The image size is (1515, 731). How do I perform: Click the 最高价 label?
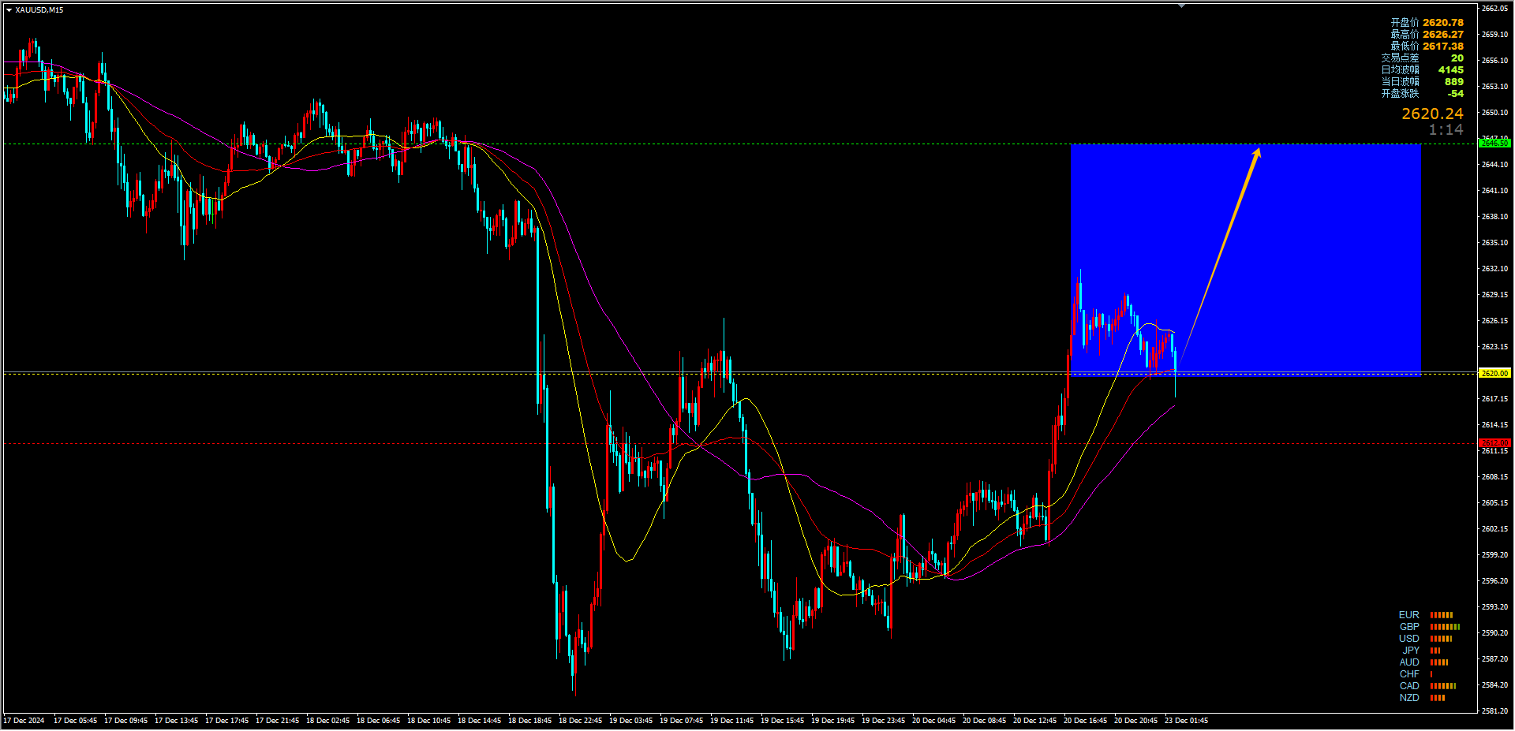(1405, 35)
